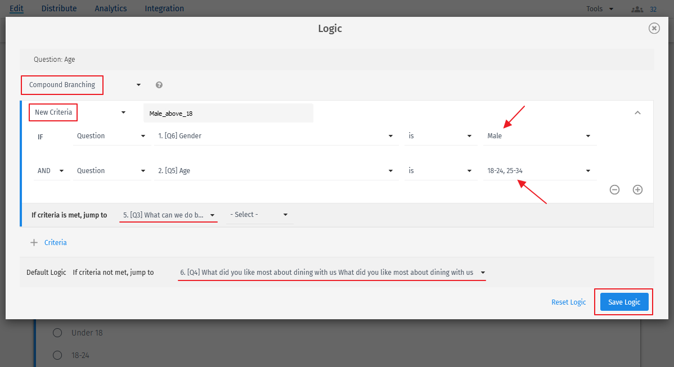Click the Save Logic button
Screen dimensions: 674x367
pyautogui.click(x=624, y=302)
